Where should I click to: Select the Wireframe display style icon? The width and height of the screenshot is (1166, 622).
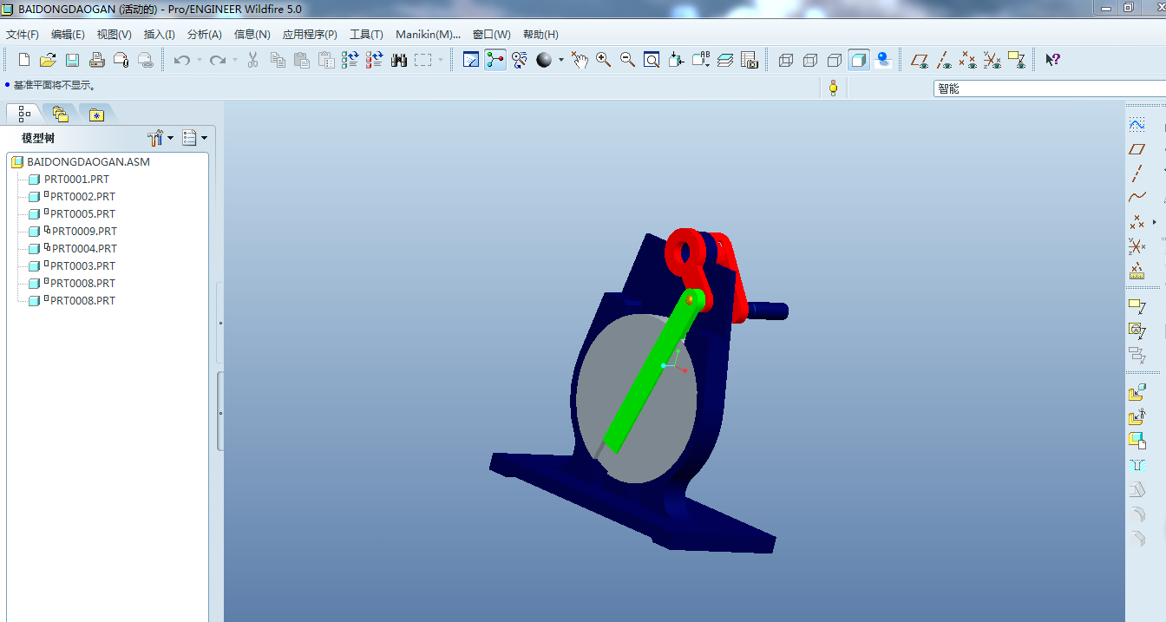(x=786, y=60)
